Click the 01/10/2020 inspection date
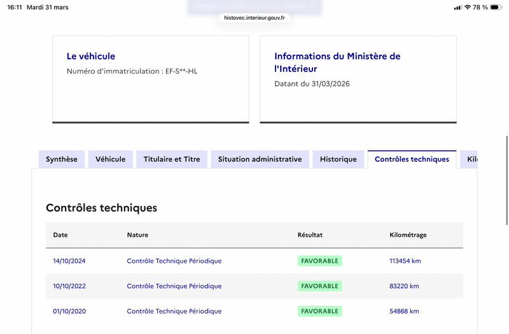Screen dimensions: 509x334 click(69, 311)
